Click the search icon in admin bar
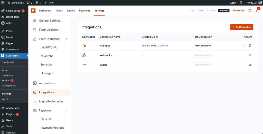The height and width of the screenshot is (134, 263). 241,3
